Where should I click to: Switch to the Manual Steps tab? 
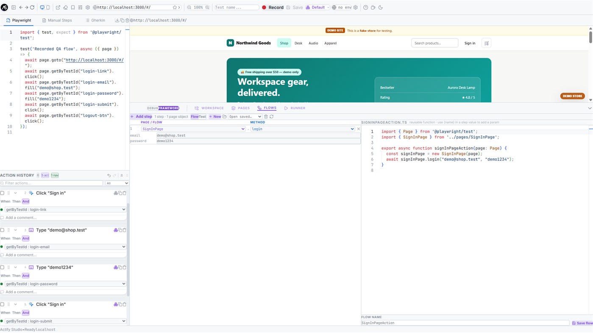pos(57,20)
